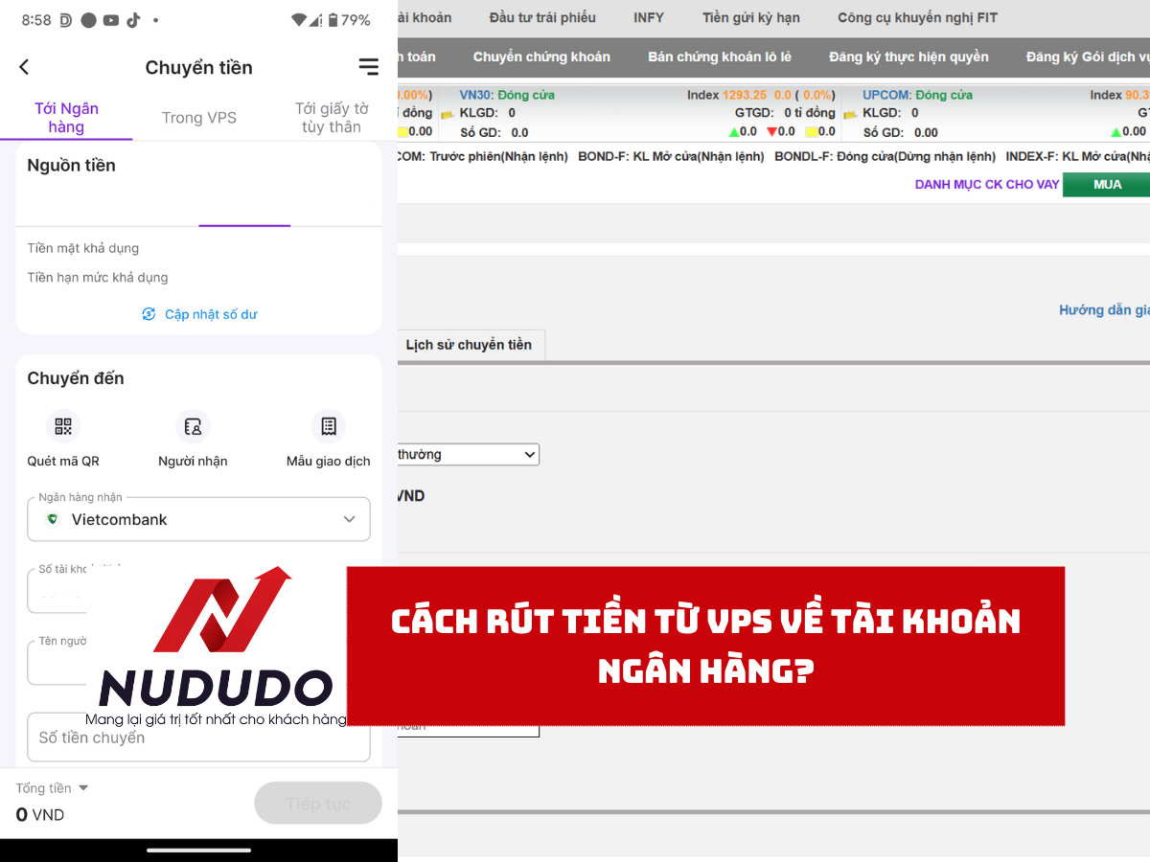
Task: Click BONDL-F: Đóng cửa status text
Action: (885, 156)
